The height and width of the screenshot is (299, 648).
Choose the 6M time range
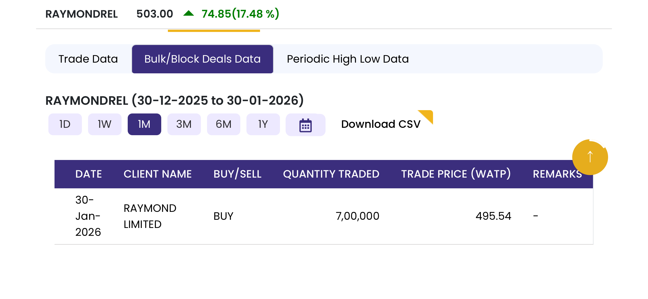coord(223,124)
